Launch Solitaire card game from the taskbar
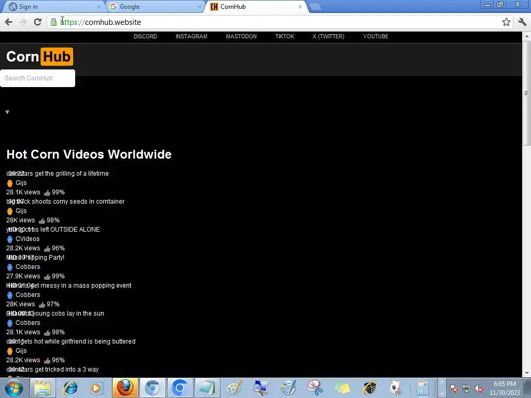 tap(396, 388)
